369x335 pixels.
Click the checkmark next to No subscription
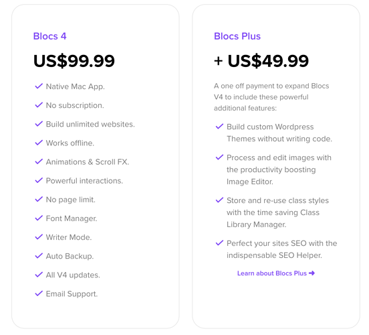[x=39, y=105]
